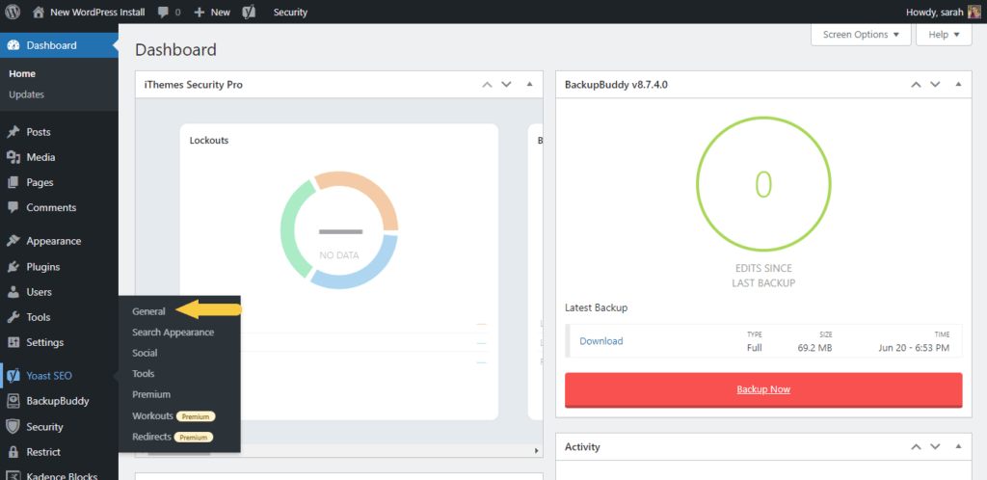Click sarah's avatar in the admin bar
The width and height of the screenshot is (987, 480).
click(974, 12)
